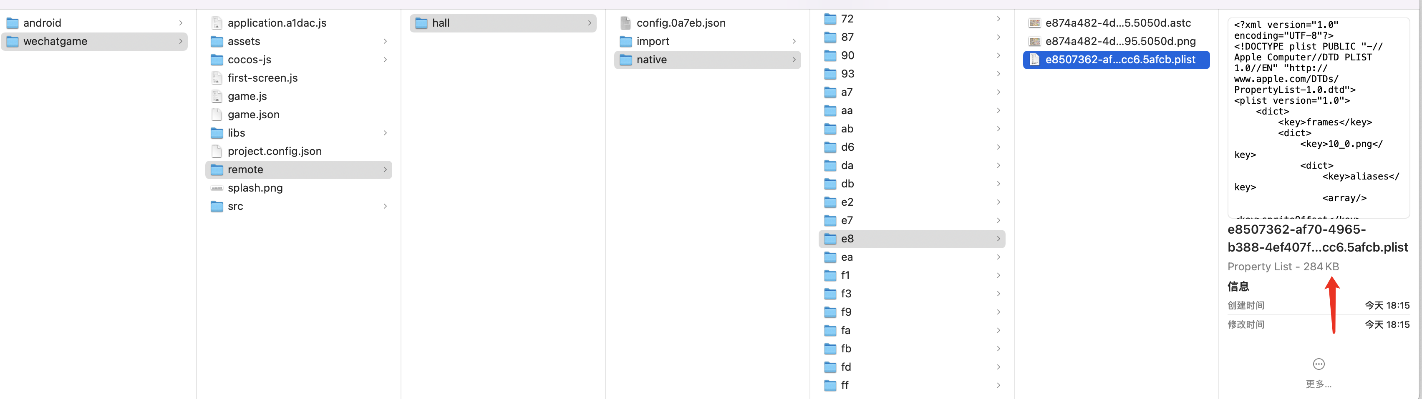The image size is (1422, 399).
Task: Expand the import folder chevron
Action: pos(794,41)
